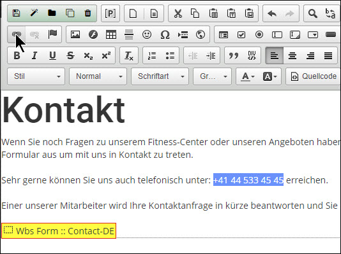This screenshot has width=341, height=254.
Task: Undo the last action
Action: click(x=272, y=13)
